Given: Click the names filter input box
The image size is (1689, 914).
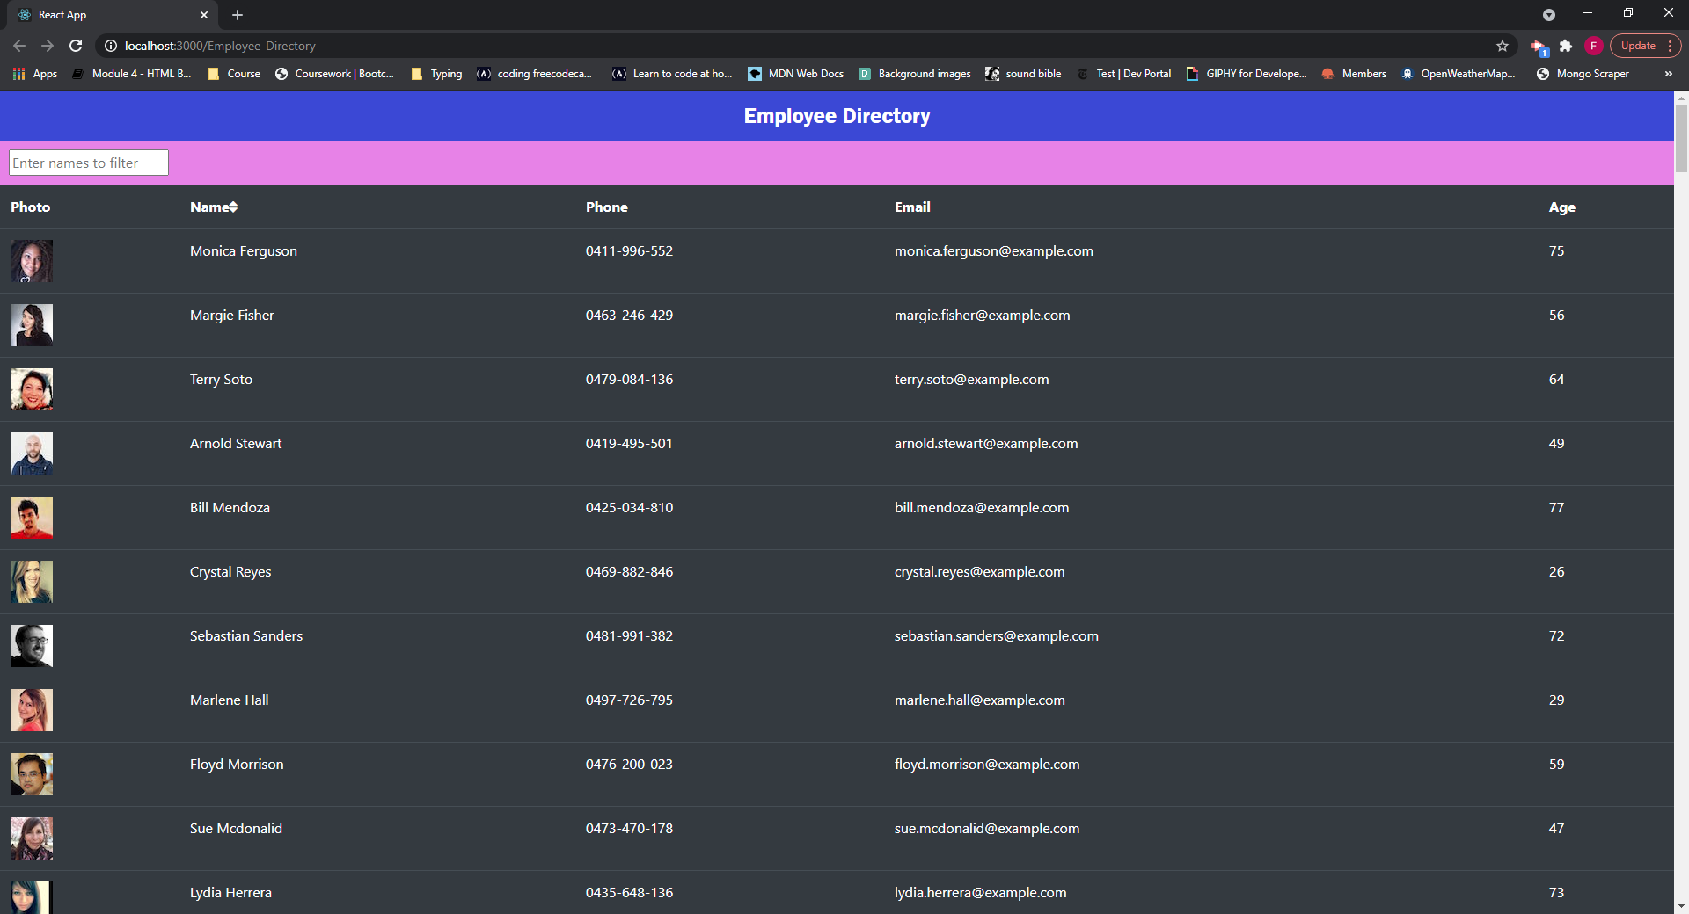Looking at the screenshot, I should pos(88,163).
